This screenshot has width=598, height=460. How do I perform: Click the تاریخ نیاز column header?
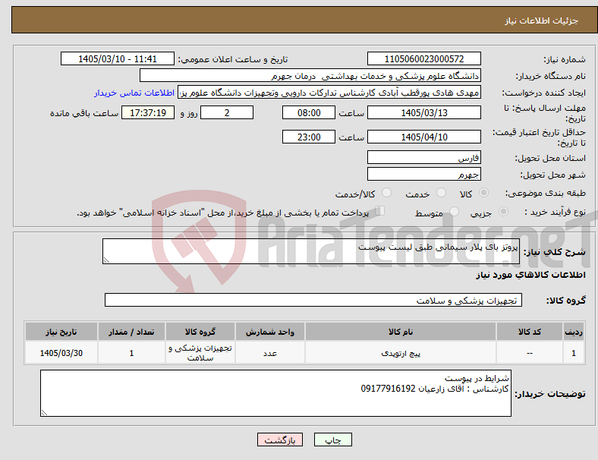61,332
